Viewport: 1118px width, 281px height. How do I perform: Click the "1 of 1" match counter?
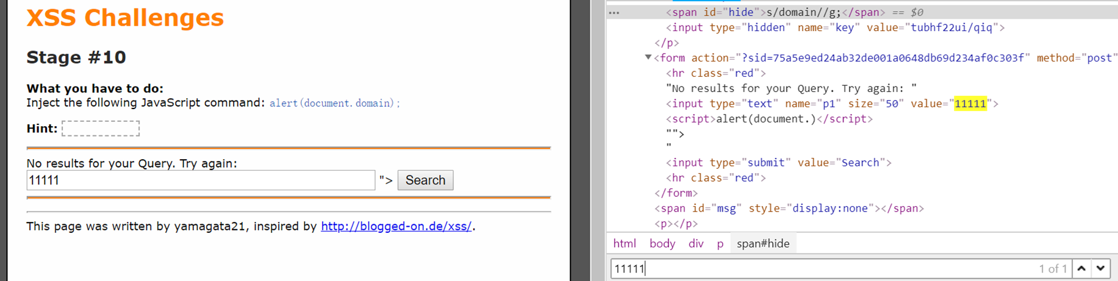[1053, 269]
